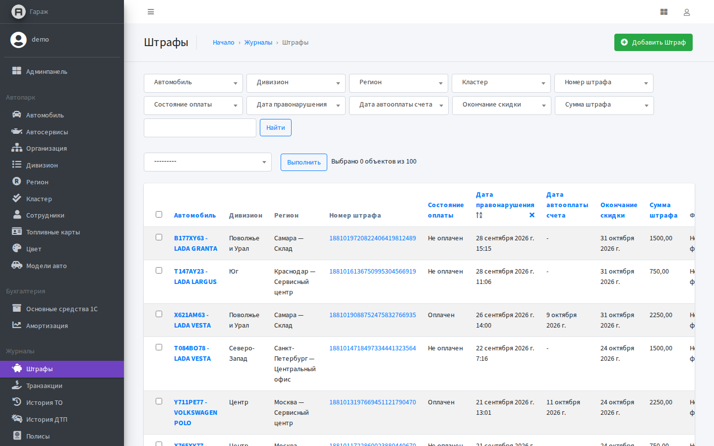714x446 pixels.
Task: Open Полисы in the sidebar
Action: [x=62, y=436]
